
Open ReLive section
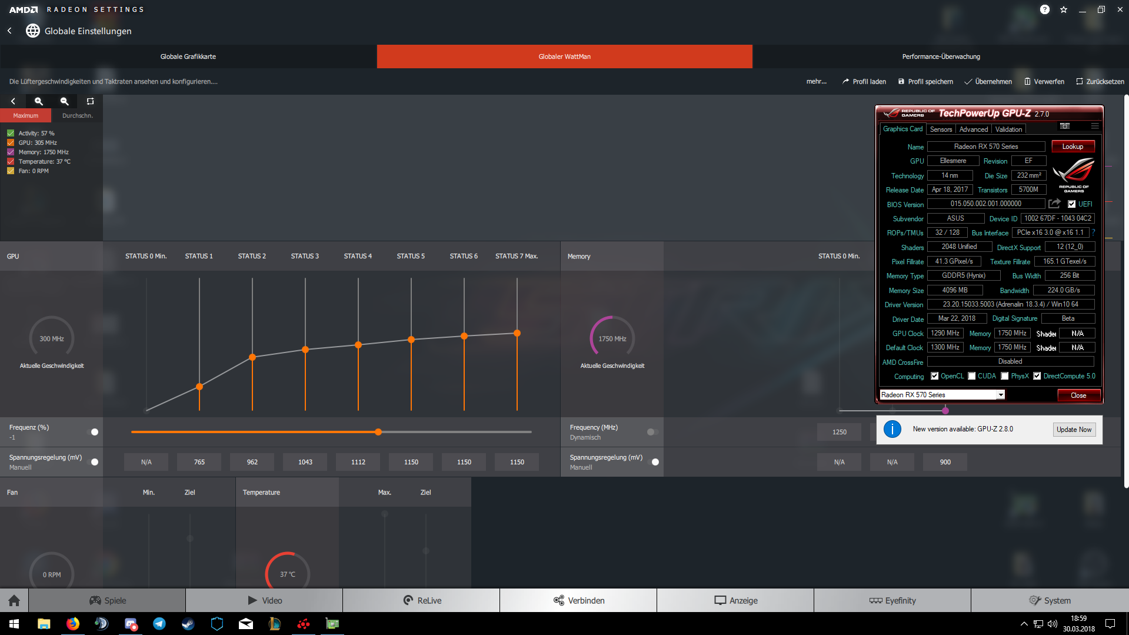click(x=421, y=600)
